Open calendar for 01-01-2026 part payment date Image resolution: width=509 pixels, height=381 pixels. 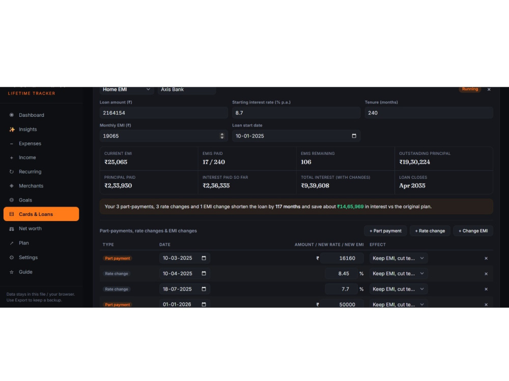tap(204, 304)
